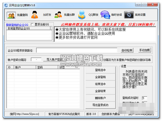This screenshot has width=162, height=121.
Task: Click the red 云网邮件群发系统上线 banner
Action: [108, 24]
